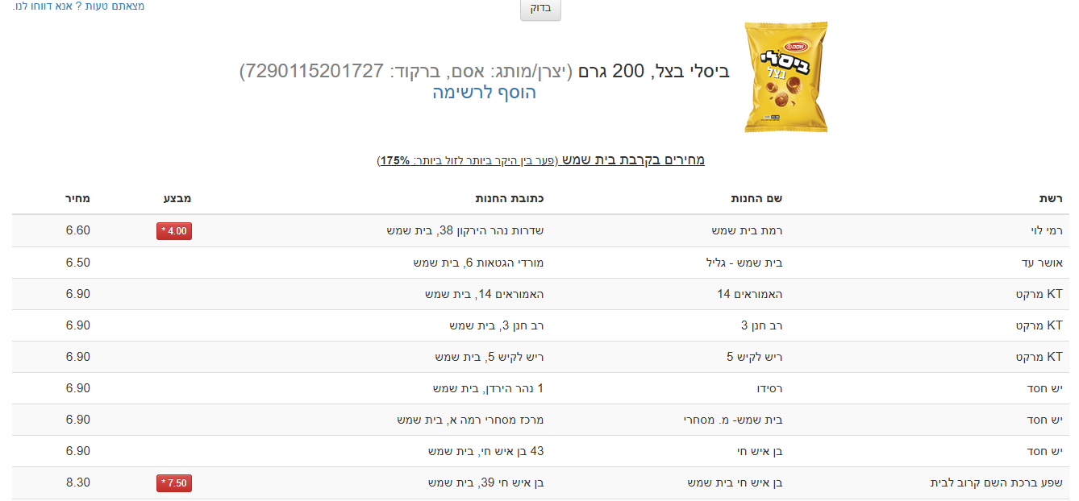Click the red 4.00 sale badge
This screenshot has height=501, width=1079.
[174, 231]
